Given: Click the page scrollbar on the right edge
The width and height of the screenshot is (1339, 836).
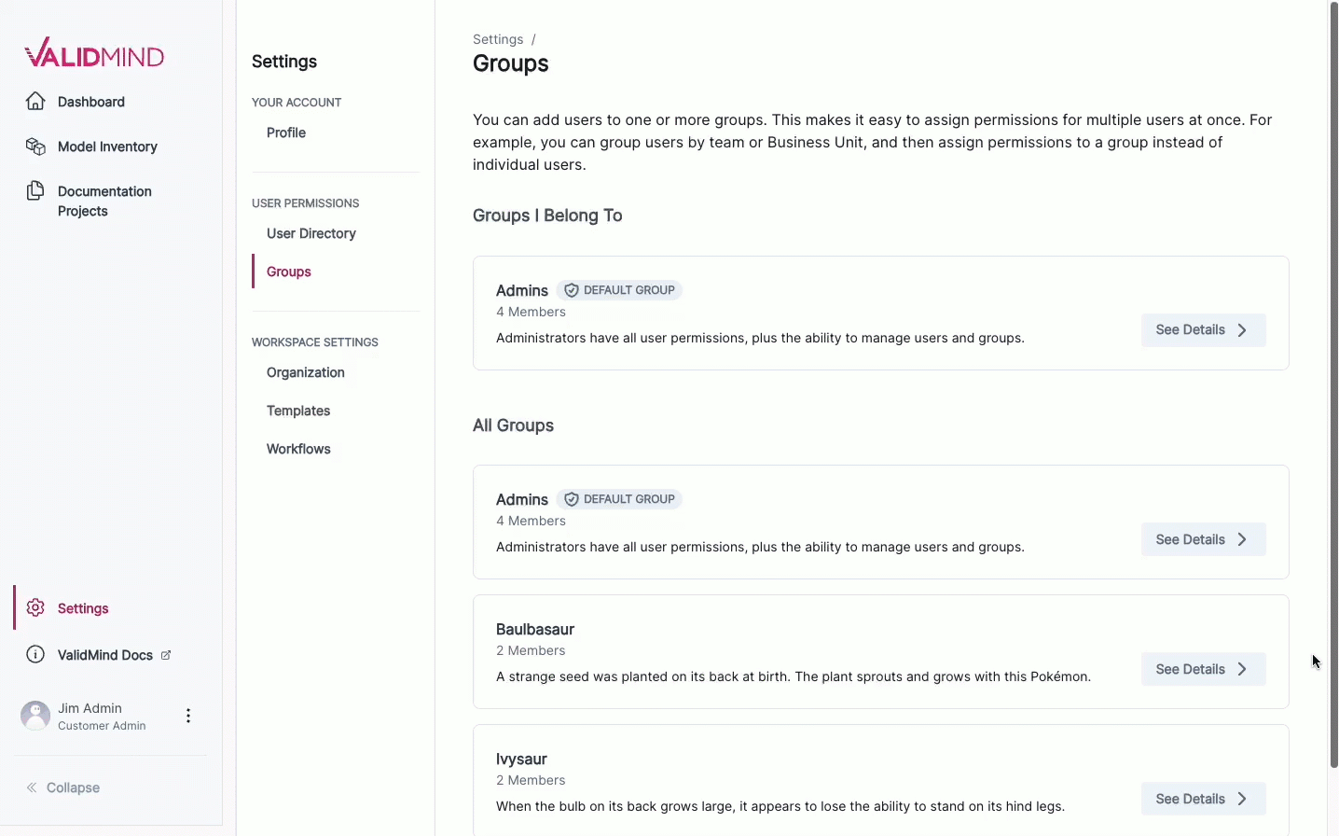Looking at the screenshot, I should coord(1332,373).
